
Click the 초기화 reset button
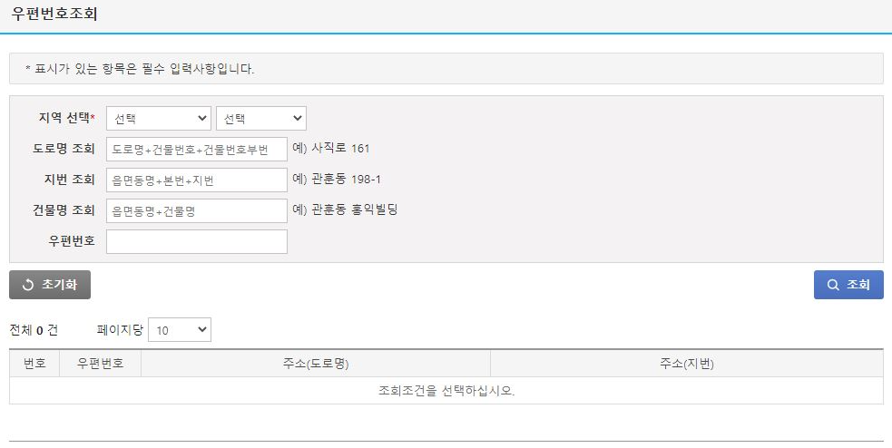coord(50,285)
